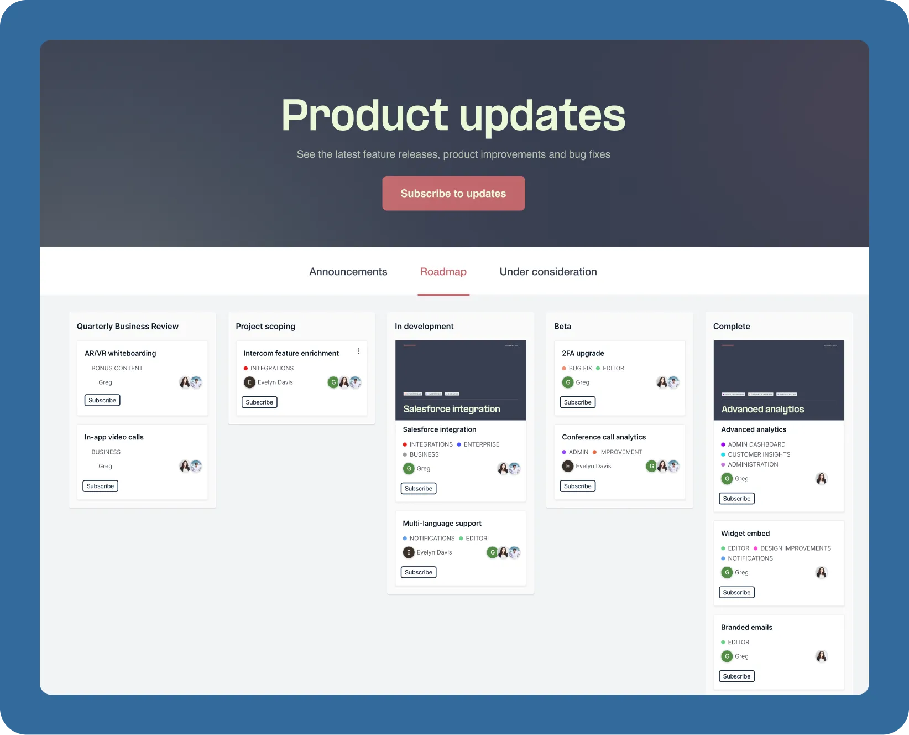Click the red INTEGRATIONS tag dot
This screenshot has width=909, height=735.
[x=245, y=368]
